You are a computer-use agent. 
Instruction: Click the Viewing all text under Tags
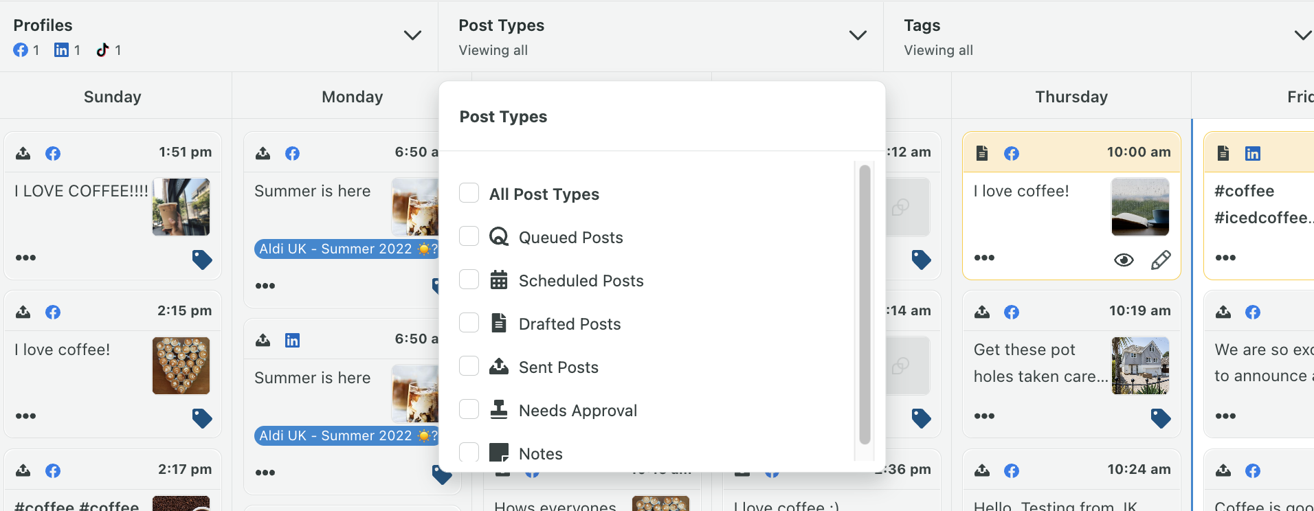click(938, 50)
